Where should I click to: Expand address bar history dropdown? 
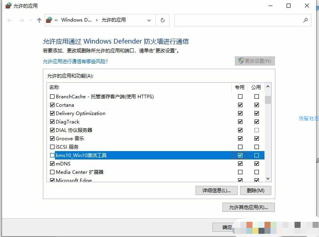coord(149,20)
